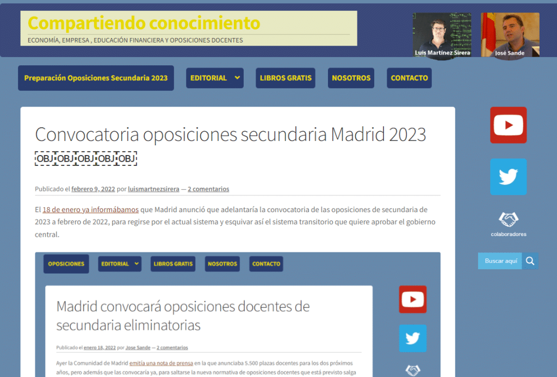This screenshot has width=557, height=377.
Task: Open Preparación Oposiciones Secundaria 2023 menu
Action: (96, 78)
